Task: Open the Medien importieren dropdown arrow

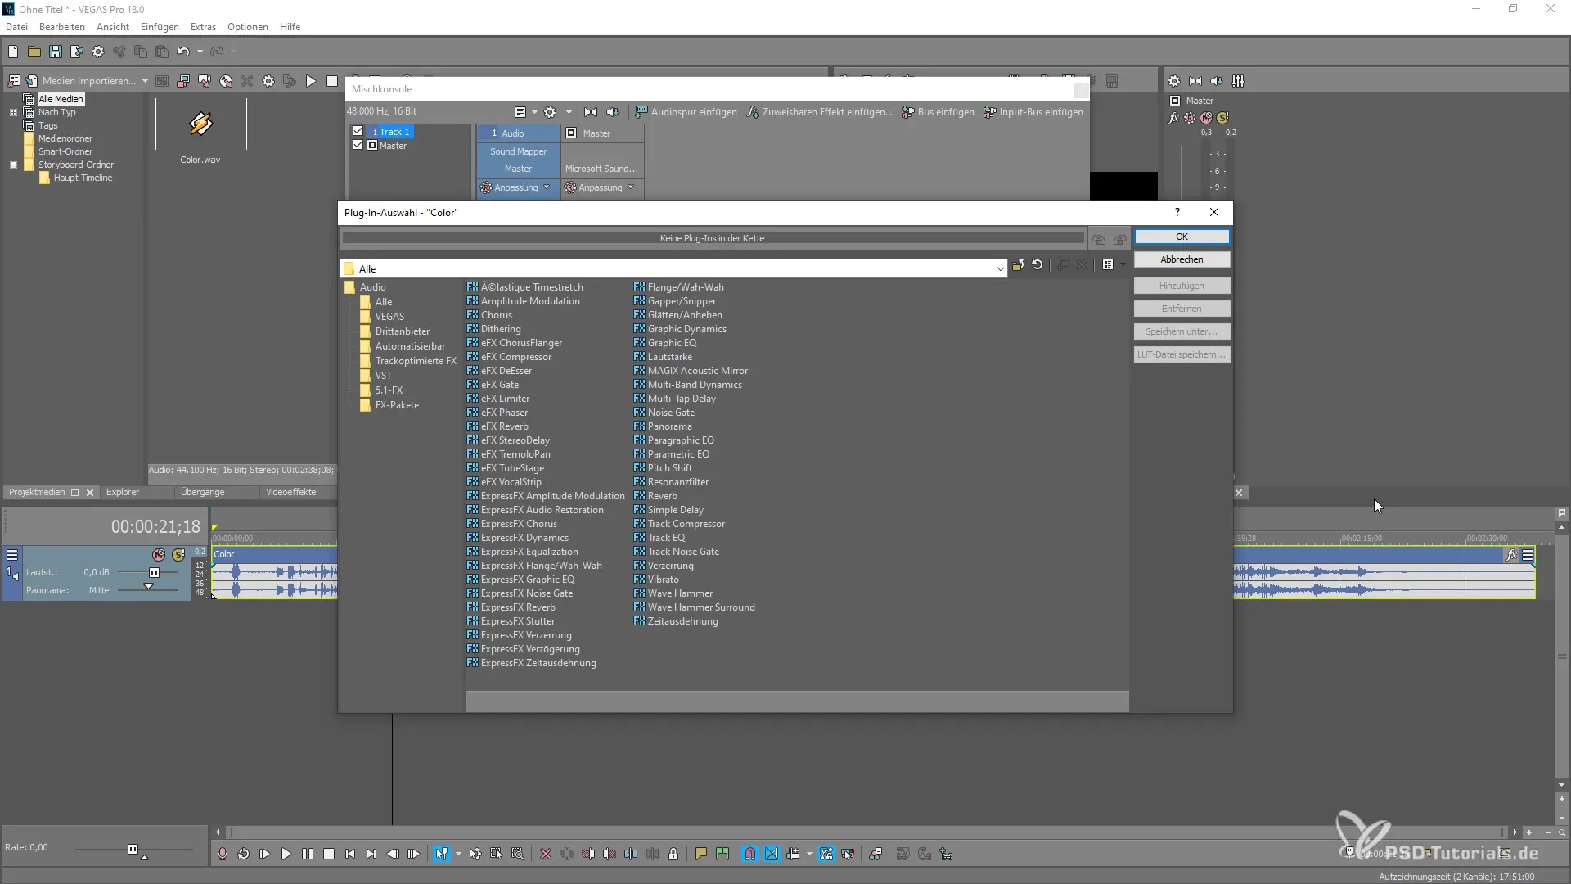Action: point(145,81)
